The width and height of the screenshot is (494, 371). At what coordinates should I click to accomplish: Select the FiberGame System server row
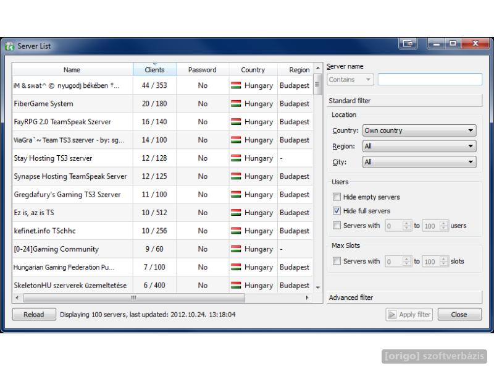click(x=162, y=104)
